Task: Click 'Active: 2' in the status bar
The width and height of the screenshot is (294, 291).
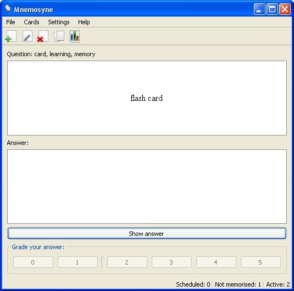Action: (278, 284)
